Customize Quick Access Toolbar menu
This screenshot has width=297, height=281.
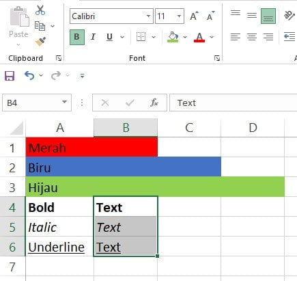[x=82, y=76]
